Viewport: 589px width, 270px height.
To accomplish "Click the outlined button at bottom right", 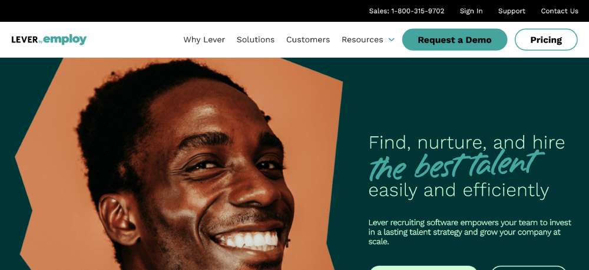I will click(528, 268).
